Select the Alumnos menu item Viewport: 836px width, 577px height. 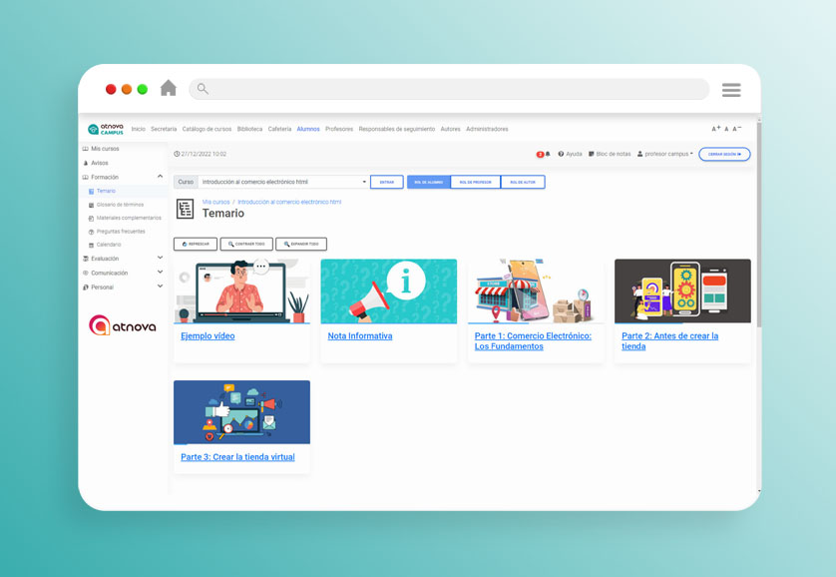308,129
